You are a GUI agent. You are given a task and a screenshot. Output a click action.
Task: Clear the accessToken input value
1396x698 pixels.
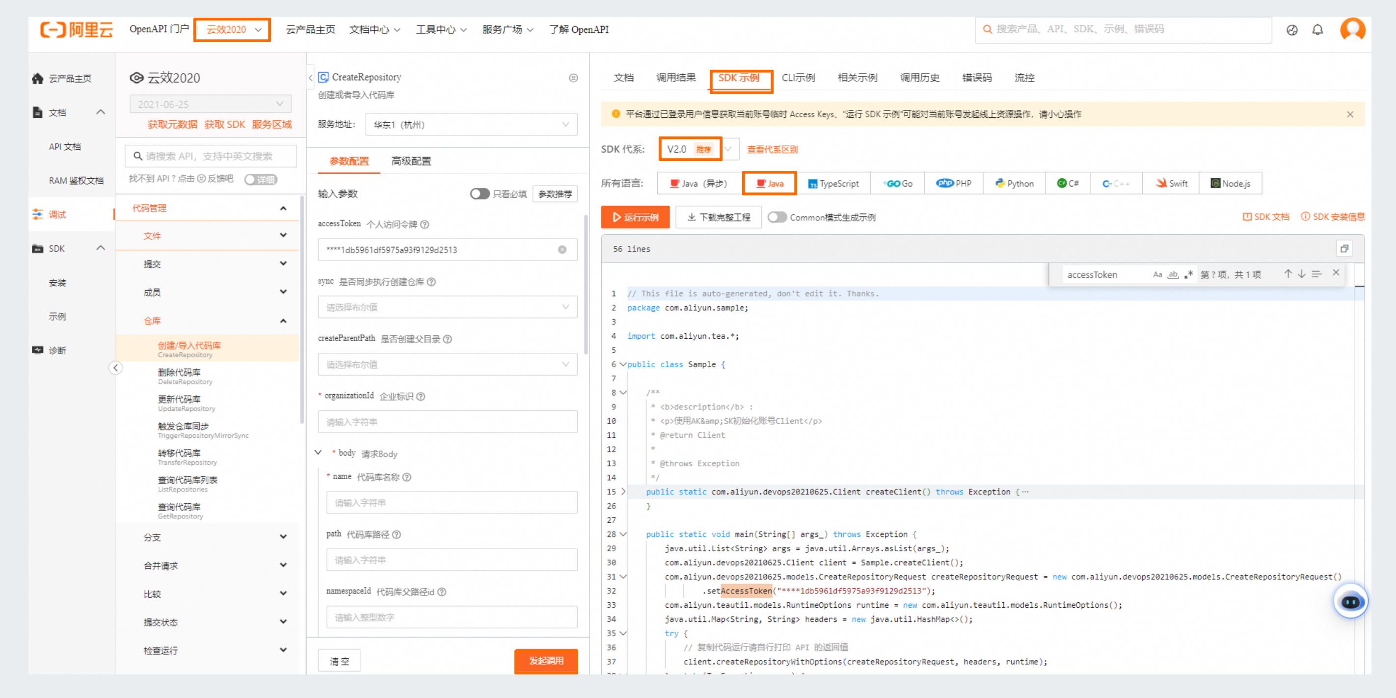pos(562,250)
